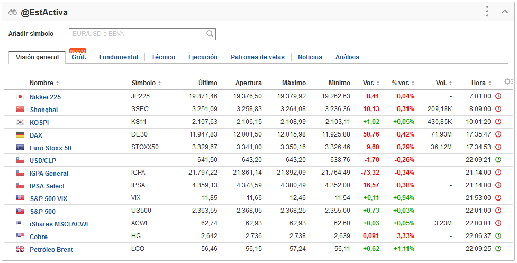Click the China flag for Shanghai

pos(20,109)
